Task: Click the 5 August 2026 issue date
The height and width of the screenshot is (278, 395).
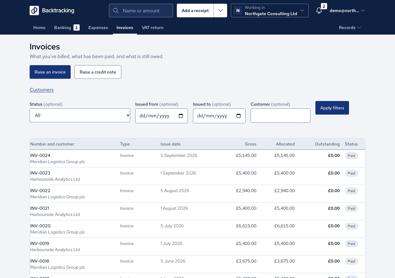Action: click(x=175, y=191)
